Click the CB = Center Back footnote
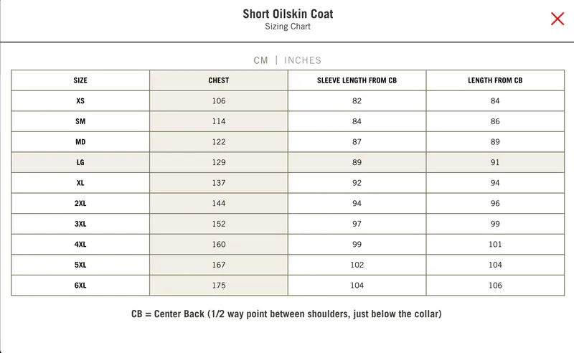 [286, 314]
